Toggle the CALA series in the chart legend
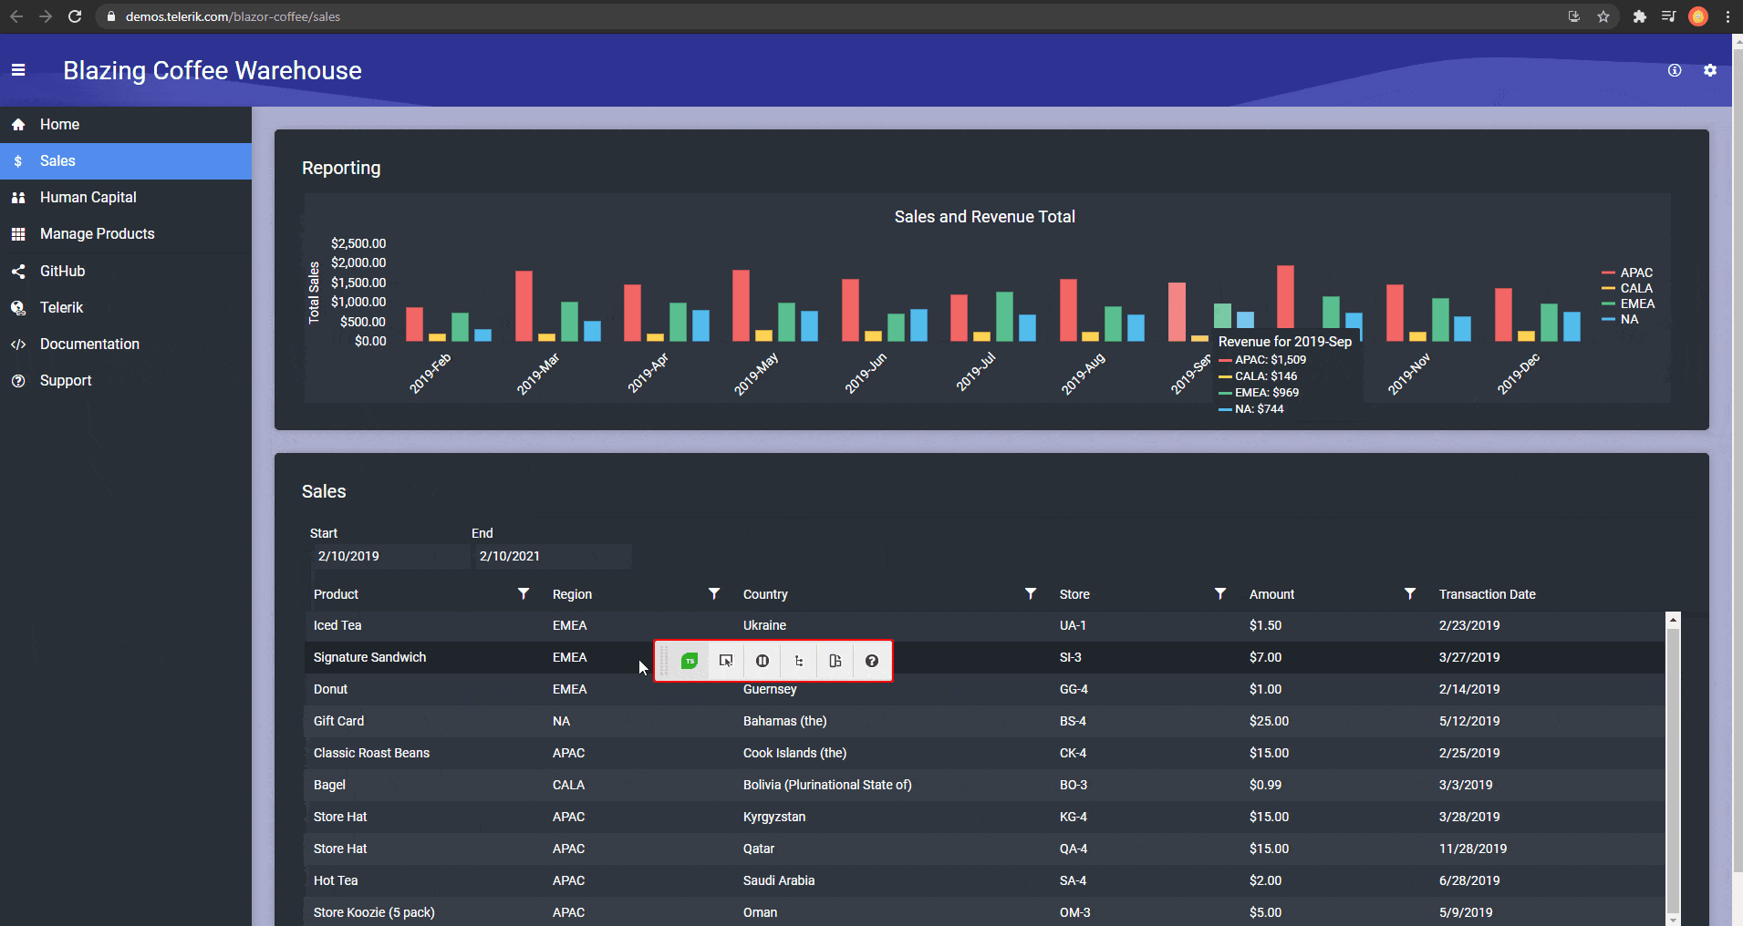The image size is (1743, 926). pos(1627,288)
